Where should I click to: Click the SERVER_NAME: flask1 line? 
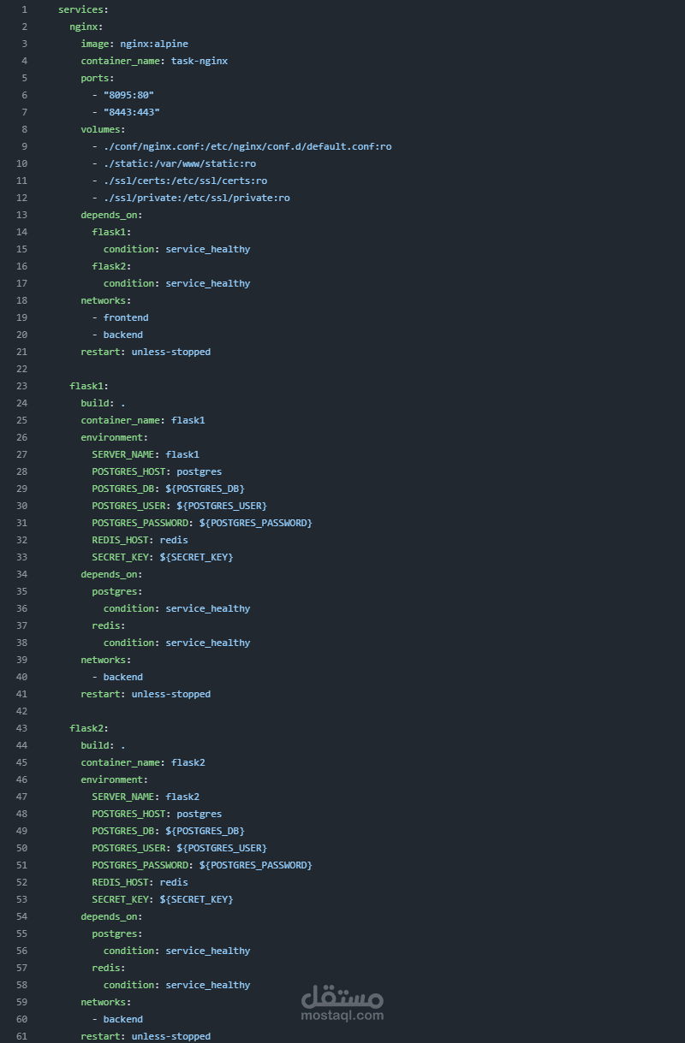146,454
